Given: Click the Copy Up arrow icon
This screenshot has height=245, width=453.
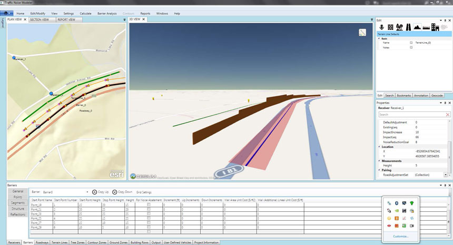Looking at the screenshot, I should (94, 192).
